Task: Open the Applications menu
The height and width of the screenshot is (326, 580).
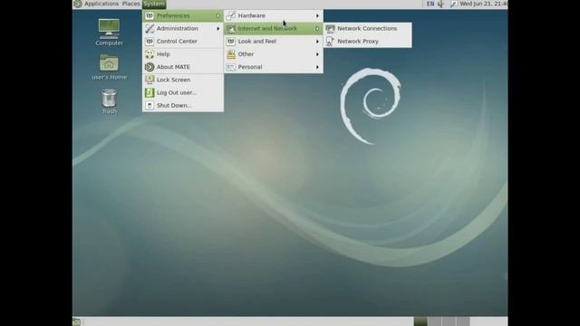Action: [x=101, y=4]
